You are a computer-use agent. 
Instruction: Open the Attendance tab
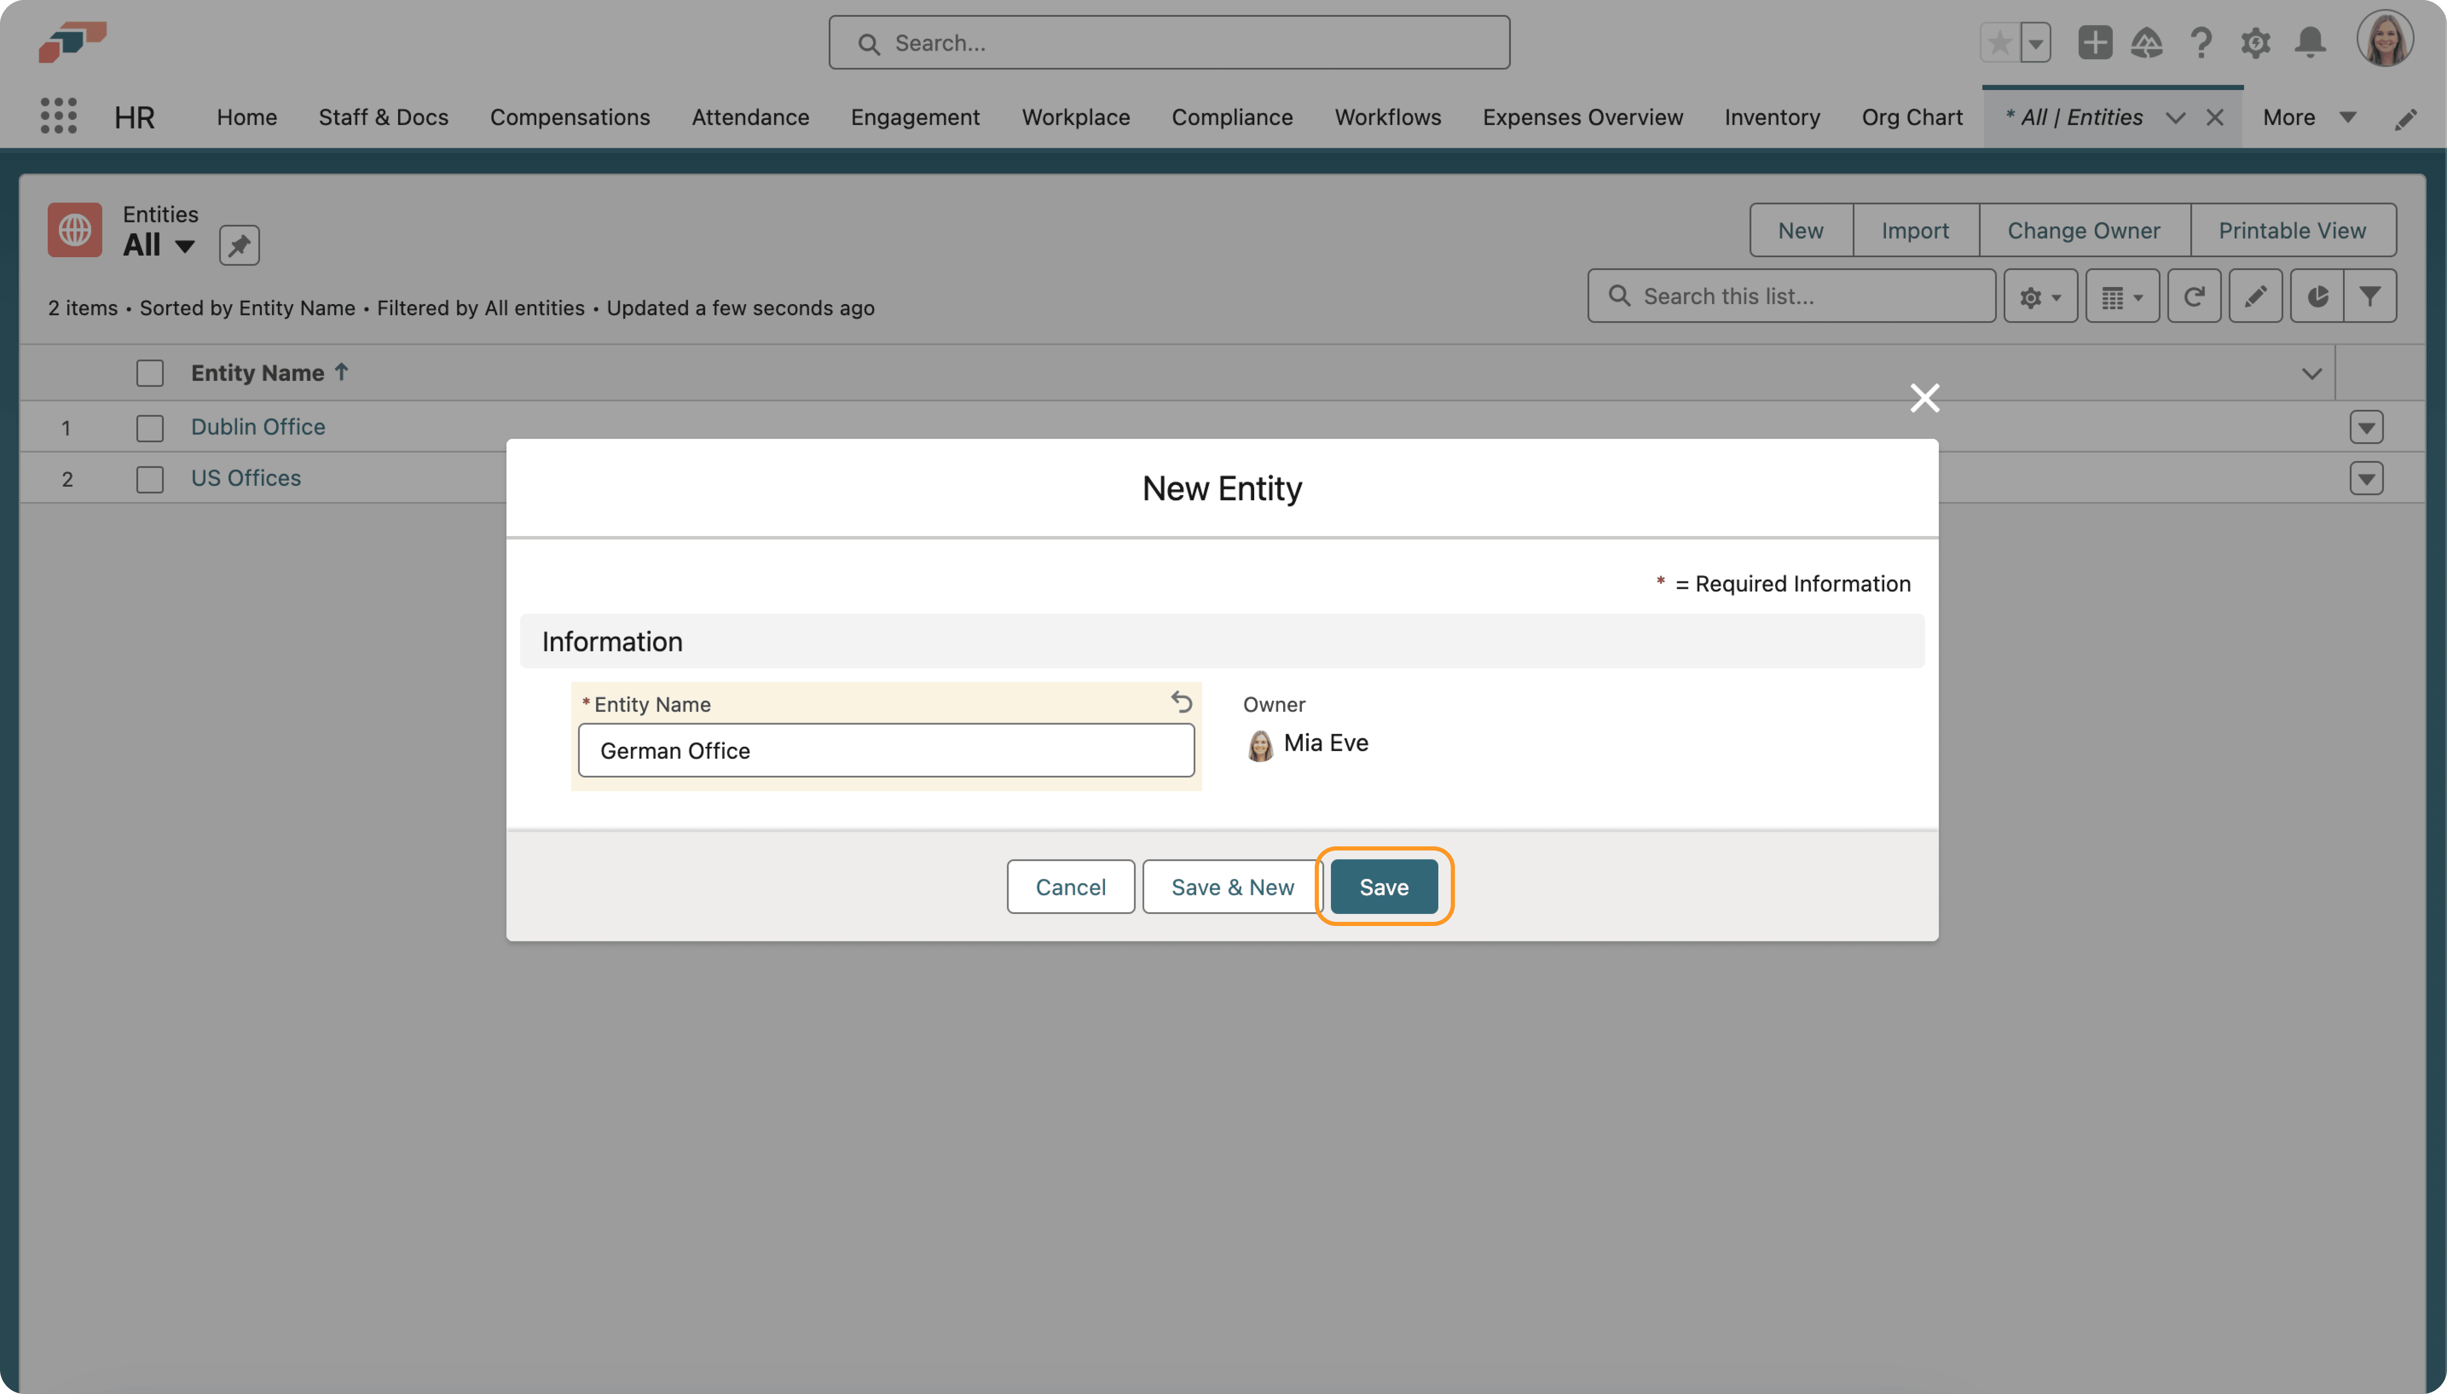tap(750, 118)
